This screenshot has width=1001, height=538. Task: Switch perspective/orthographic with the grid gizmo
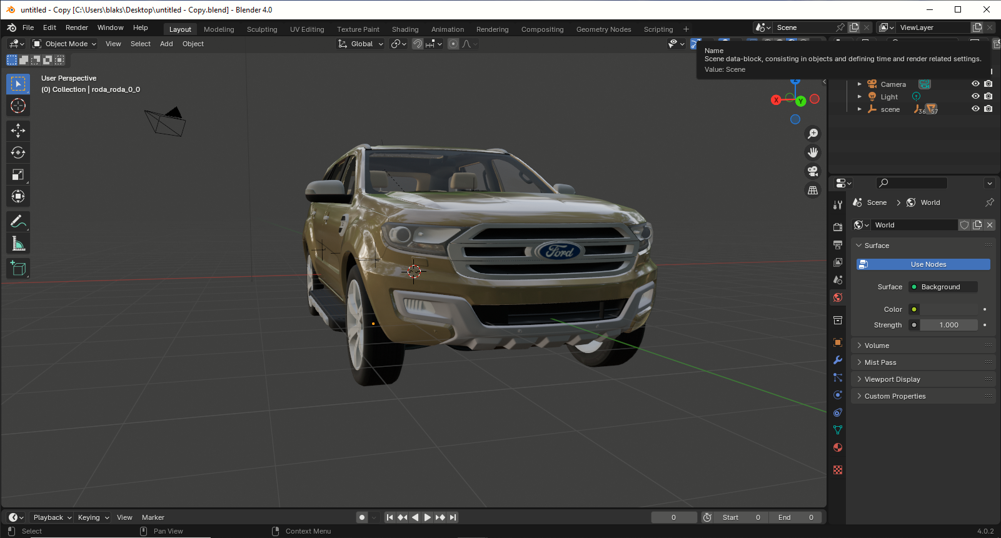(x=813, y=190)
